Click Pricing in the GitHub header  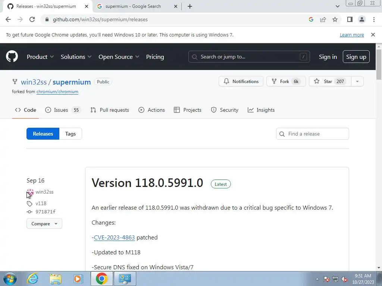tap(155, 57)
